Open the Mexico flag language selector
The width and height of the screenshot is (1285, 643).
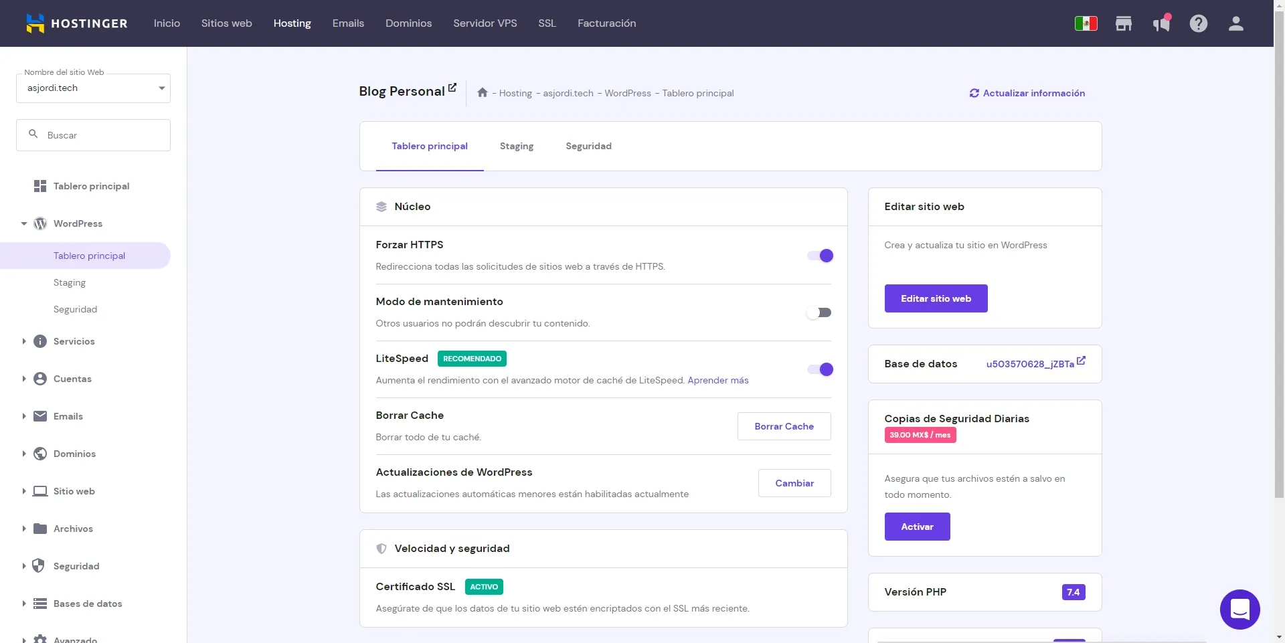(x=1086, y=23)
